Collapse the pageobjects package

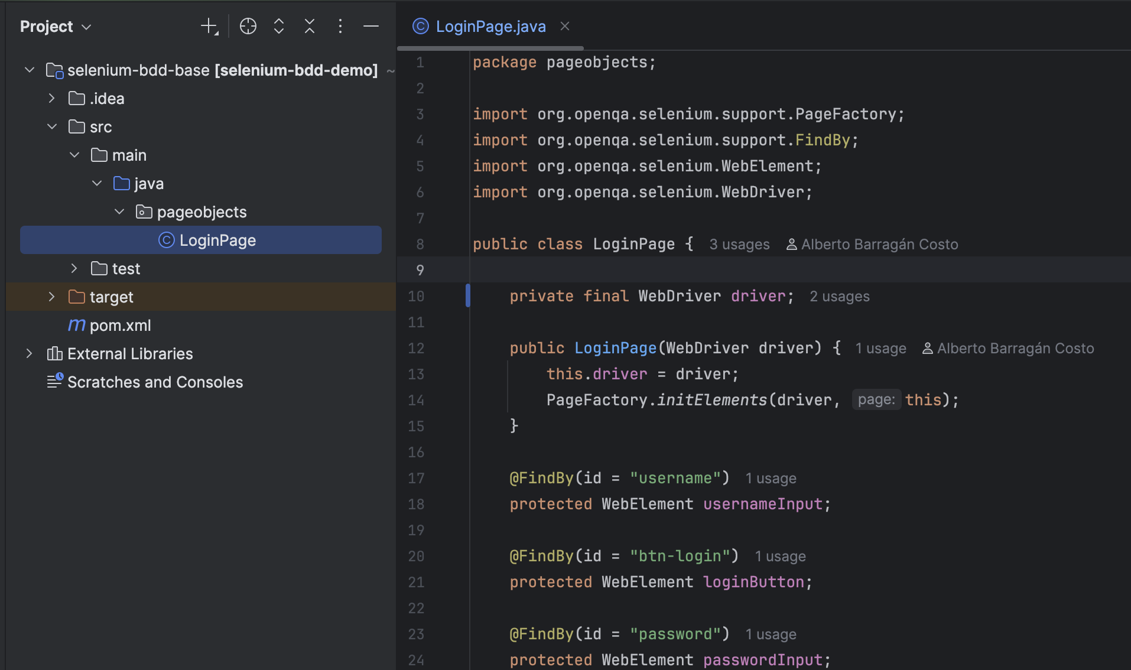click(119, 212)
